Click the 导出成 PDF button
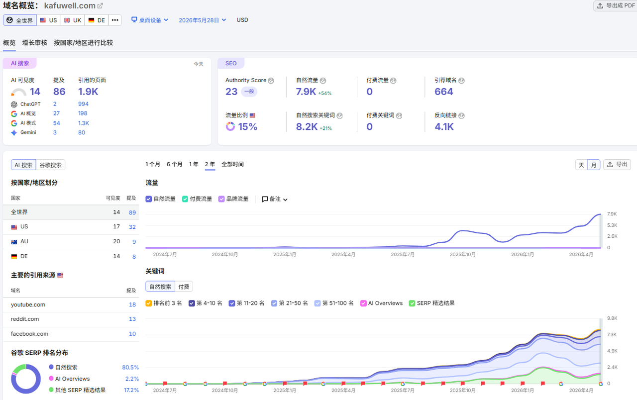This screenshot has width=637, height=400. (x=615, y=6)
